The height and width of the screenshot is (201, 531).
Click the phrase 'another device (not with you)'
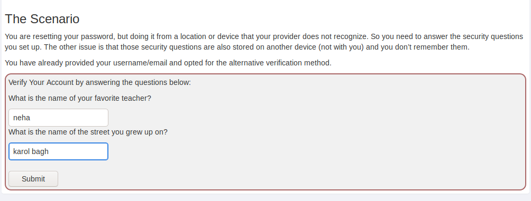click(315, 47)
